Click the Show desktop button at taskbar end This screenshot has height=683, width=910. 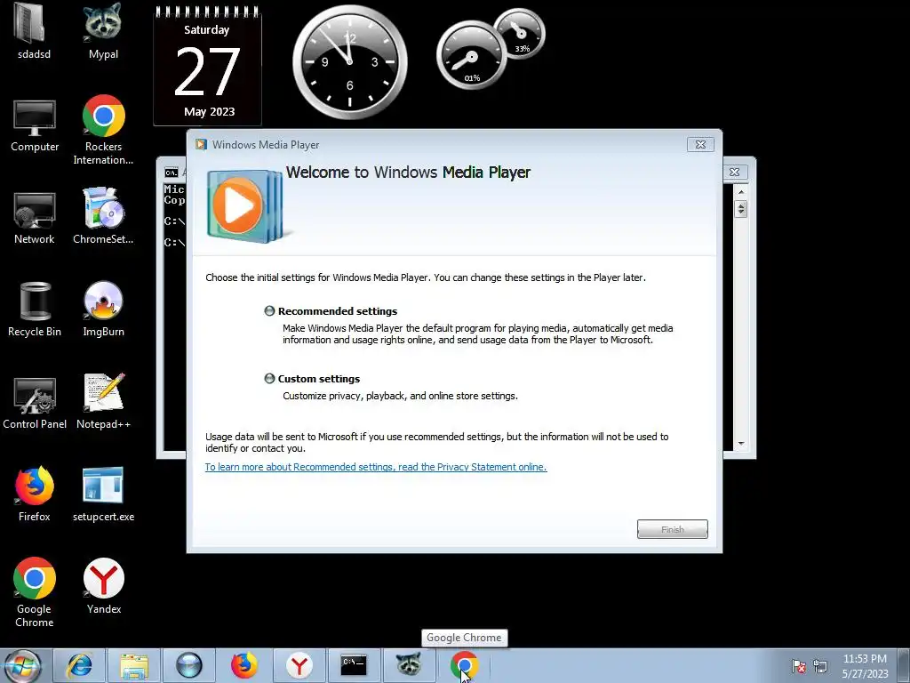click(x=905, y=666)
